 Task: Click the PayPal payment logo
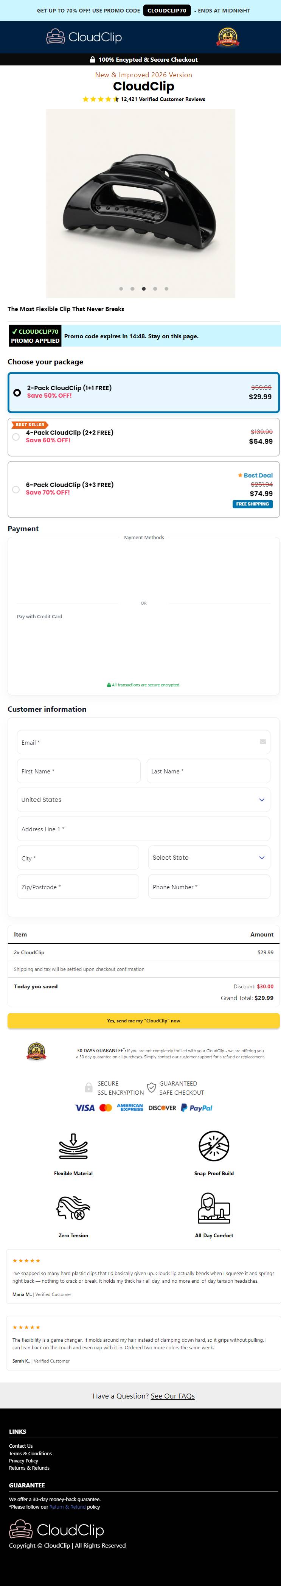tap(196, 1108)
